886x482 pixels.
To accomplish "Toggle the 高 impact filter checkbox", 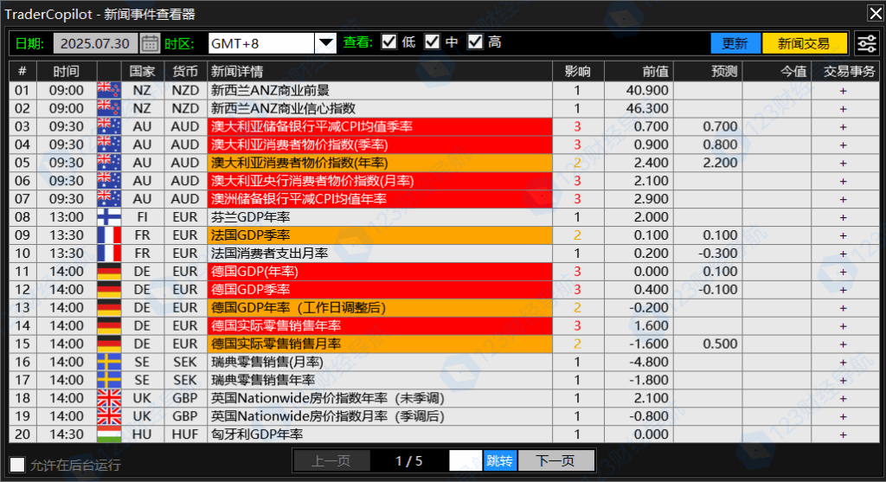I will coord(475,42).
